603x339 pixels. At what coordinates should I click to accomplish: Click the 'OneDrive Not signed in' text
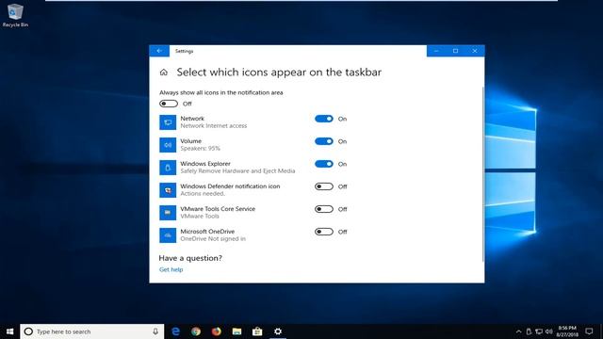[213, 238]
